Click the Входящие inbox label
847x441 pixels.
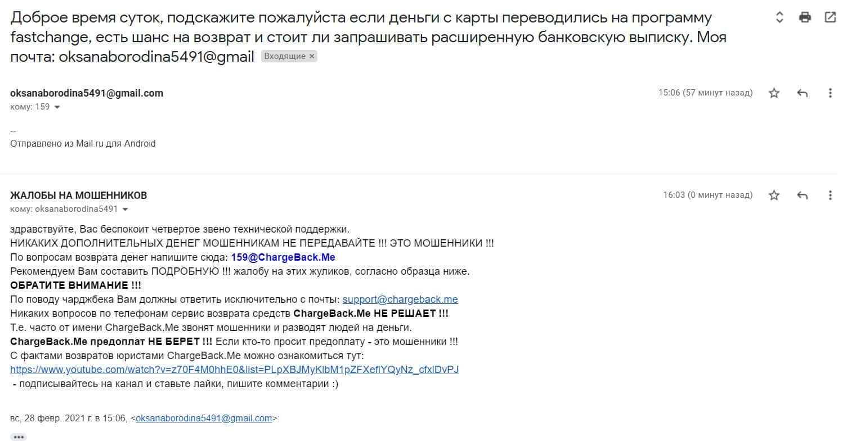(284, 56)
